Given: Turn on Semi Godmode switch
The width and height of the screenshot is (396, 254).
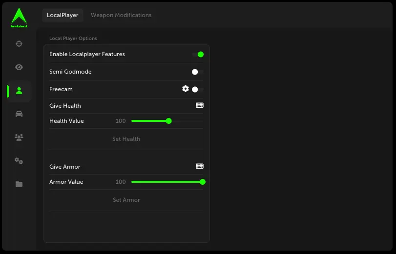Looking at the screenshot, I should [197, 72].
